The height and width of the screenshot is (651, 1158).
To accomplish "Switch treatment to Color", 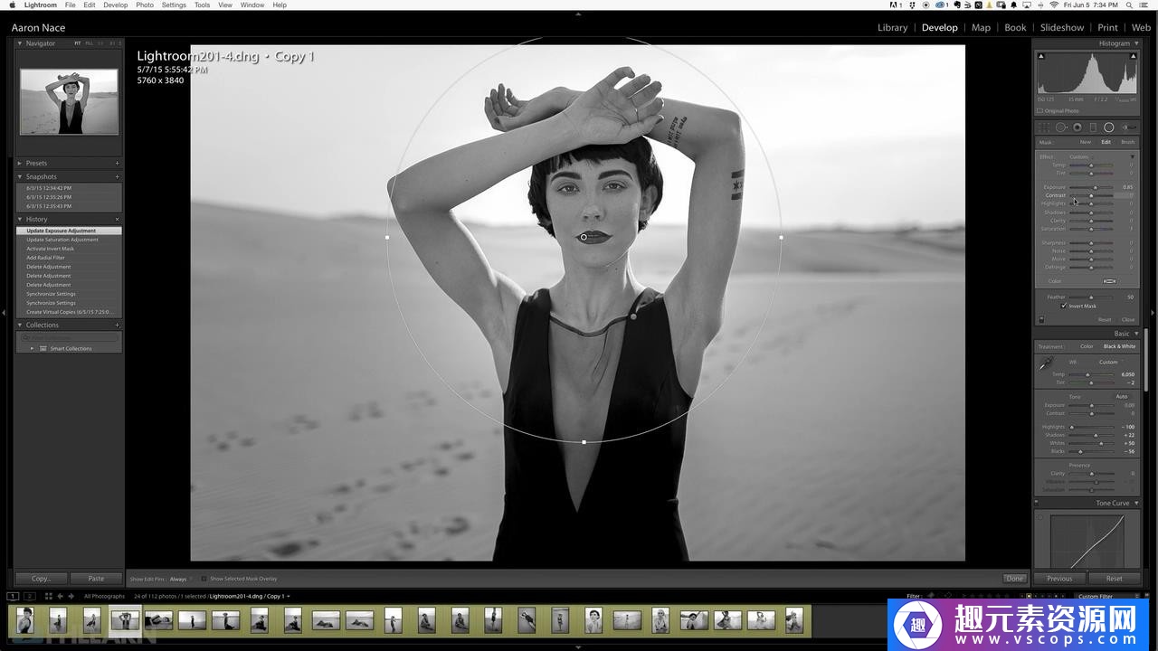I will tap(1087, 346).
